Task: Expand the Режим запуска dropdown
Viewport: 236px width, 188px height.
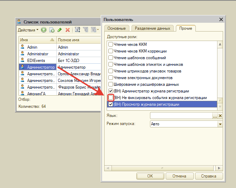Action: point(220,124)
